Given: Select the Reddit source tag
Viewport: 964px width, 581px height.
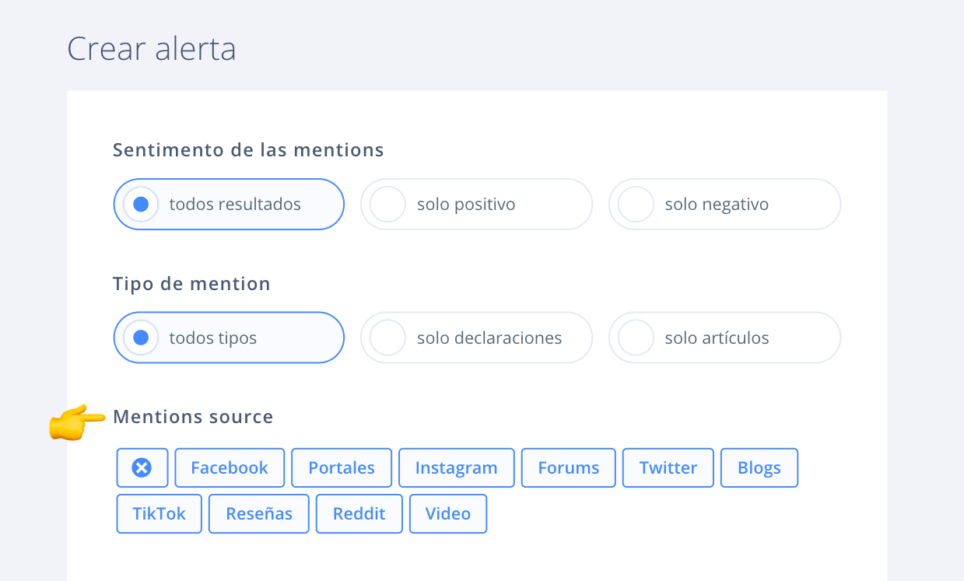Looking at the screenshot, I should point(359,513).
